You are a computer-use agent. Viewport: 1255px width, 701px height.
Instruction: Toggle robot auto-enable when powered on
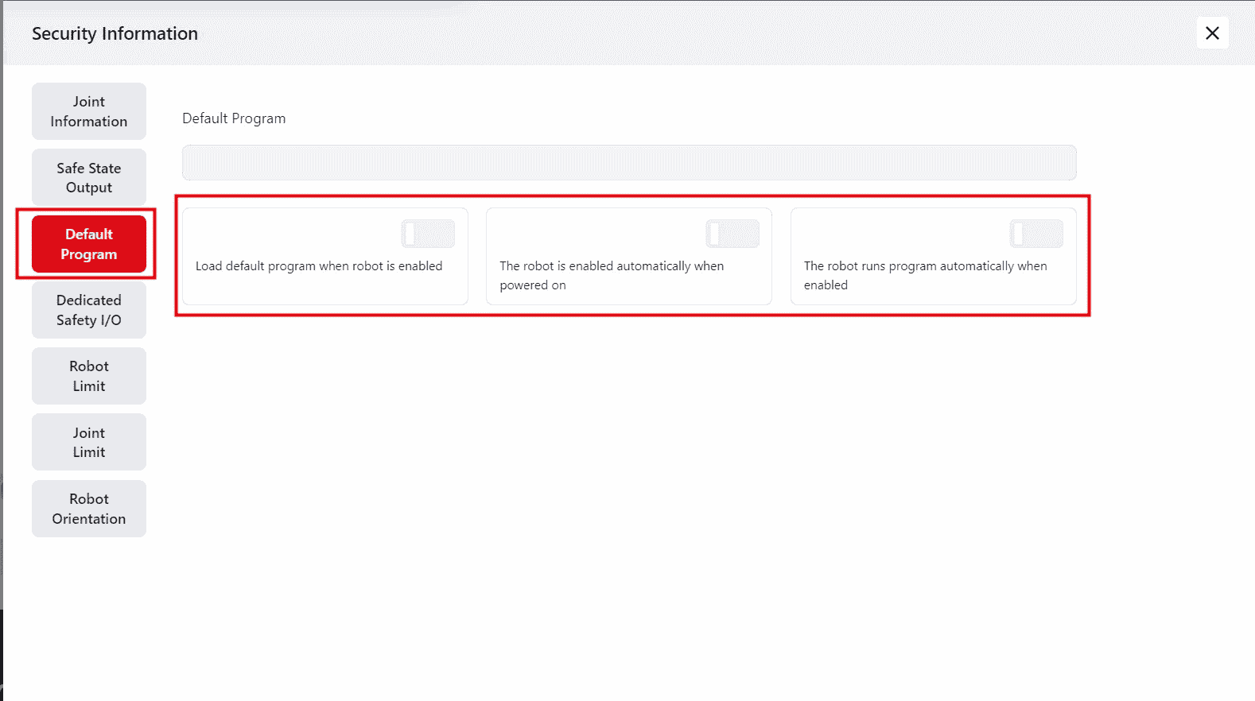click(732, 234)
